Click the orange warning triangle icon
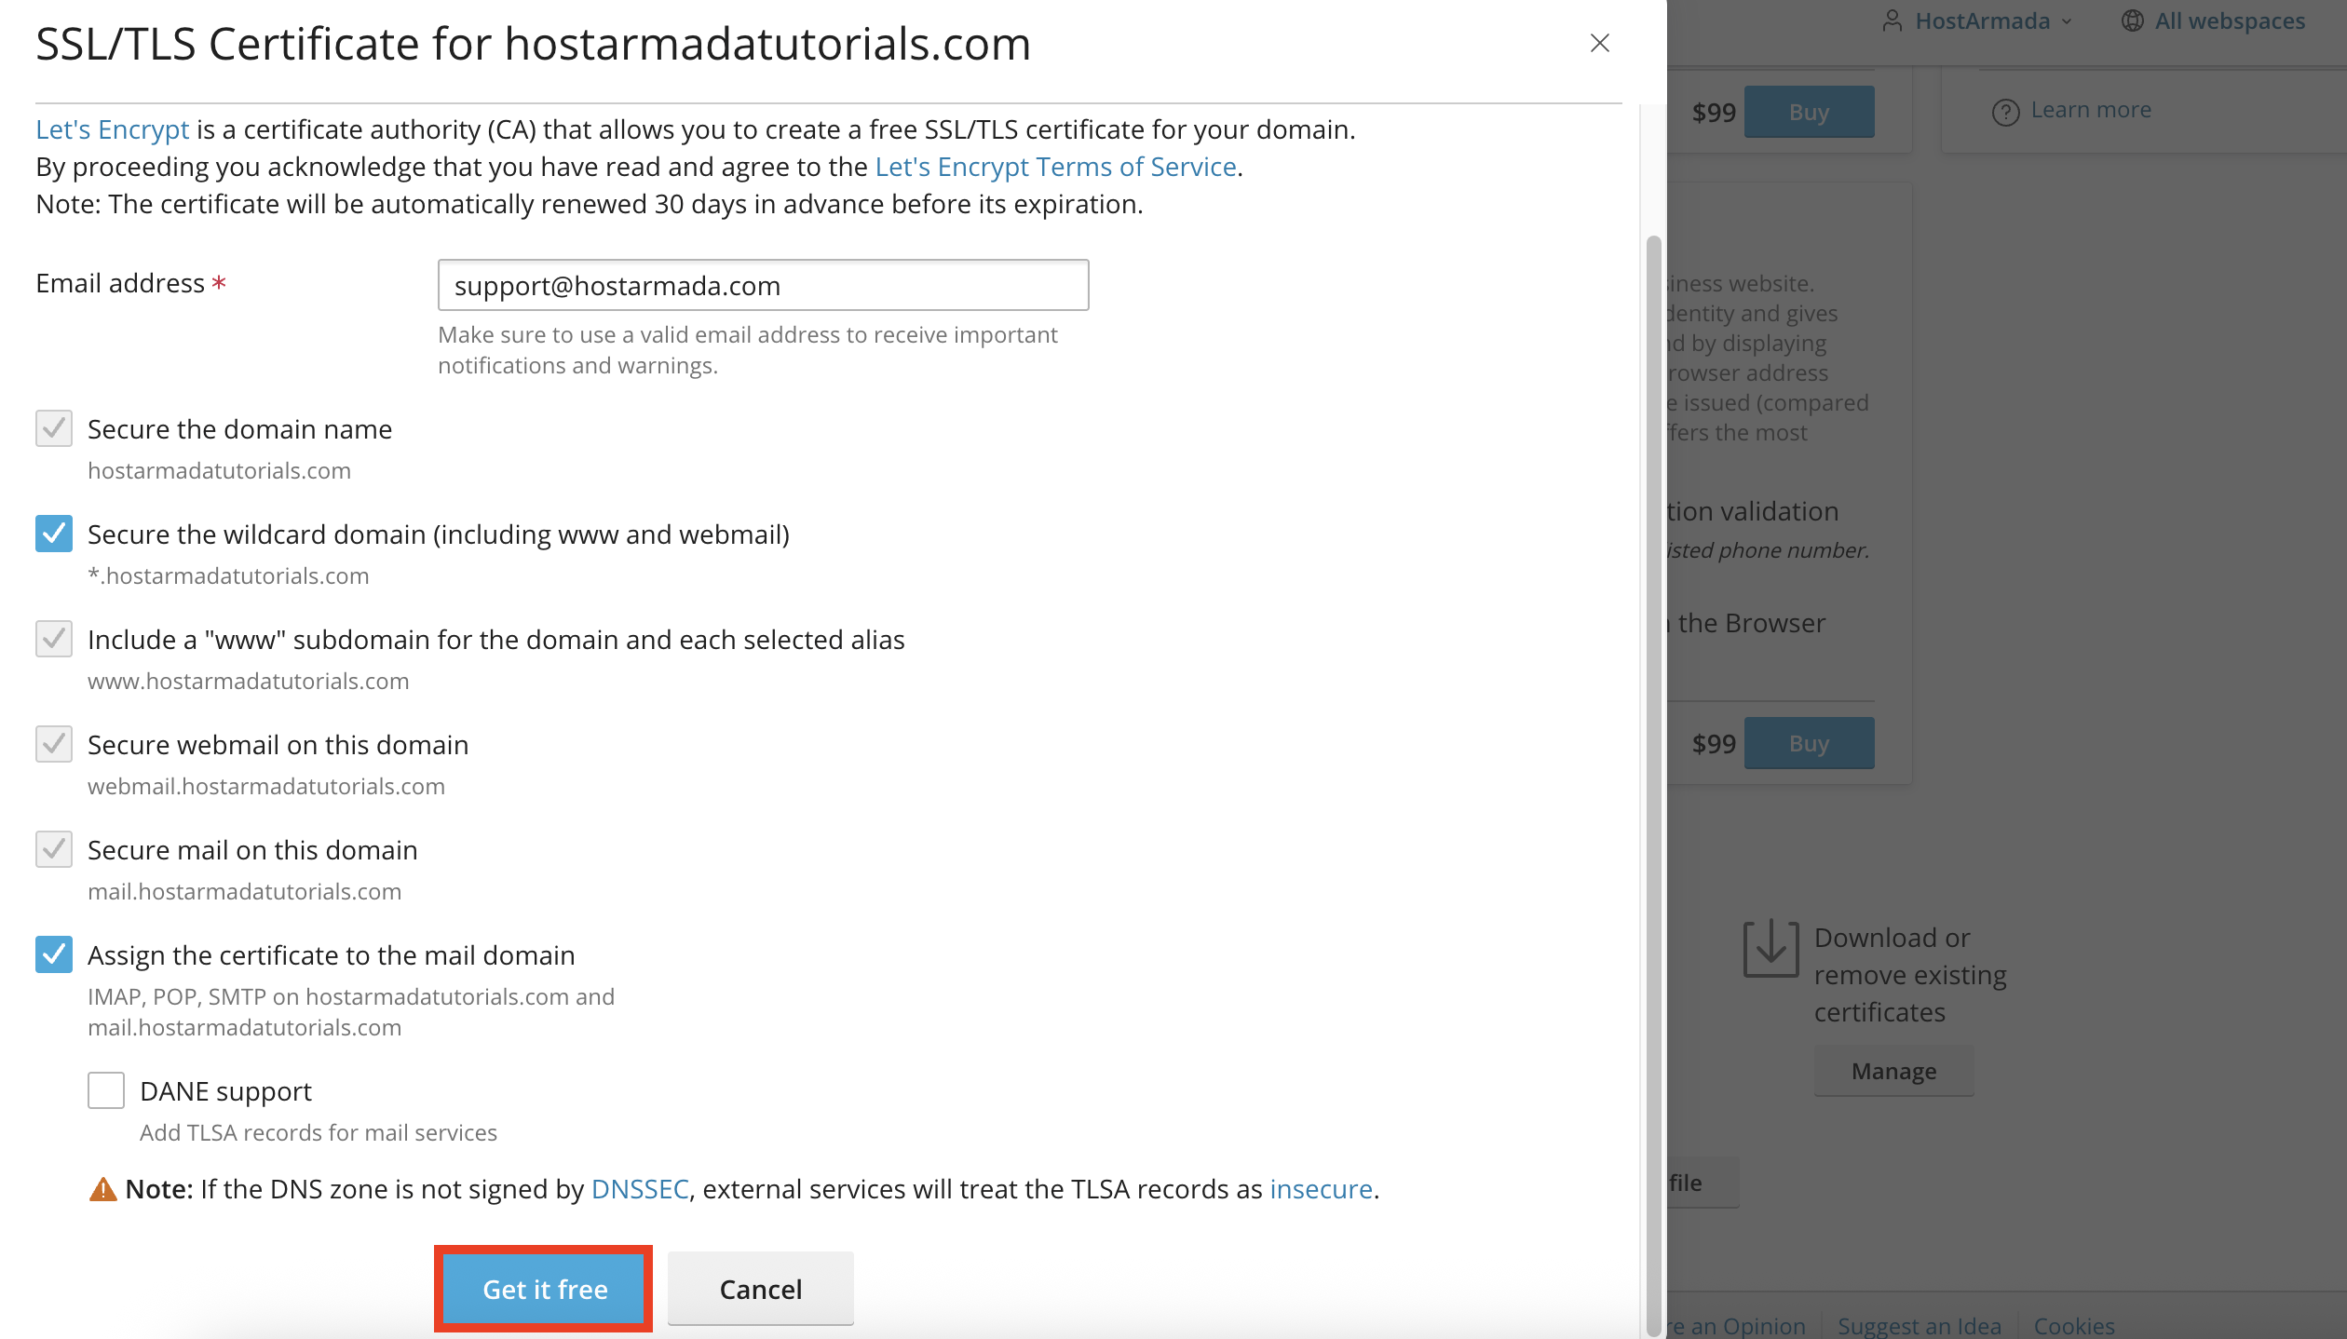Viewport: 2347px width, 1339px height. click(102, 1189)
